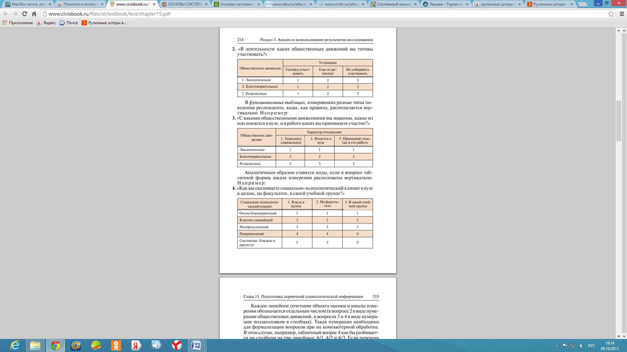
Task: Open the Chrome main menu button
Action: [x=622, y=14]
